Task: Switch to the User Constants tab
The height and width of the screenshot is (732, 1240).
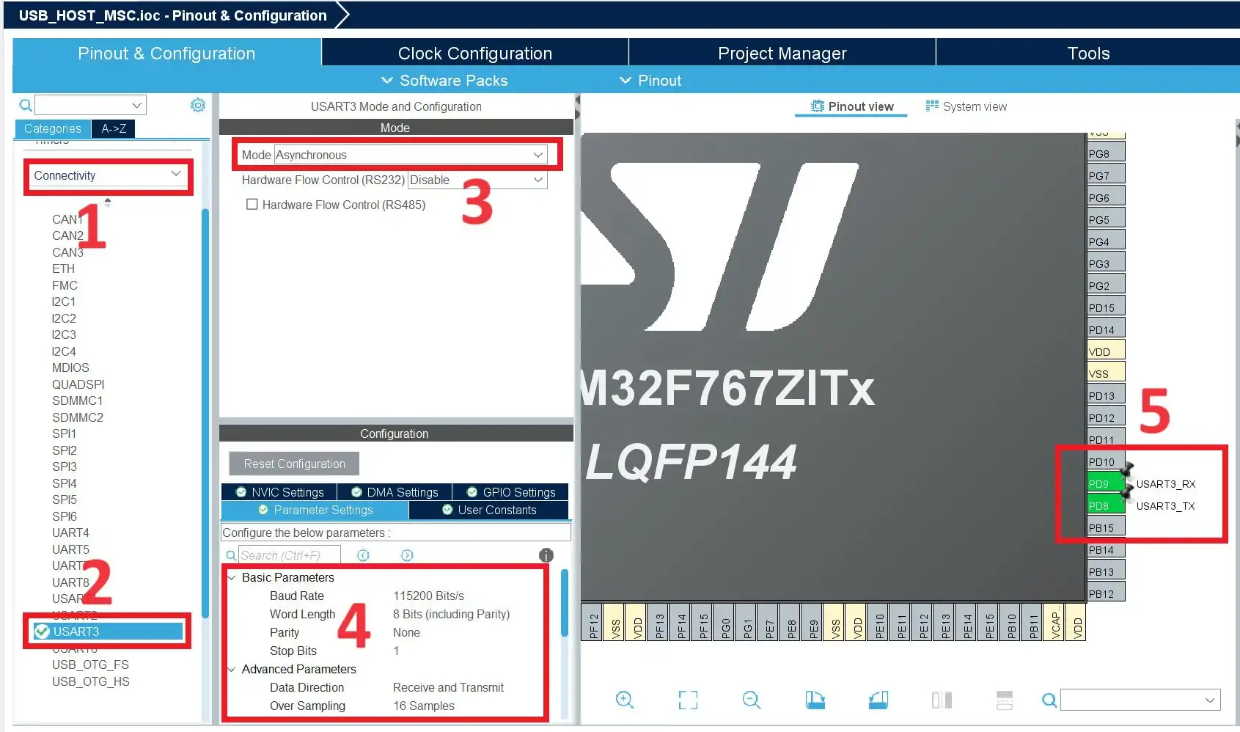Action: (489, 510)
